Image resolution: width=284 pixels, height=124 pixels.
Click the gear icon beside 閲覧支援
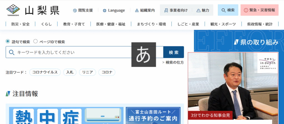75,11
